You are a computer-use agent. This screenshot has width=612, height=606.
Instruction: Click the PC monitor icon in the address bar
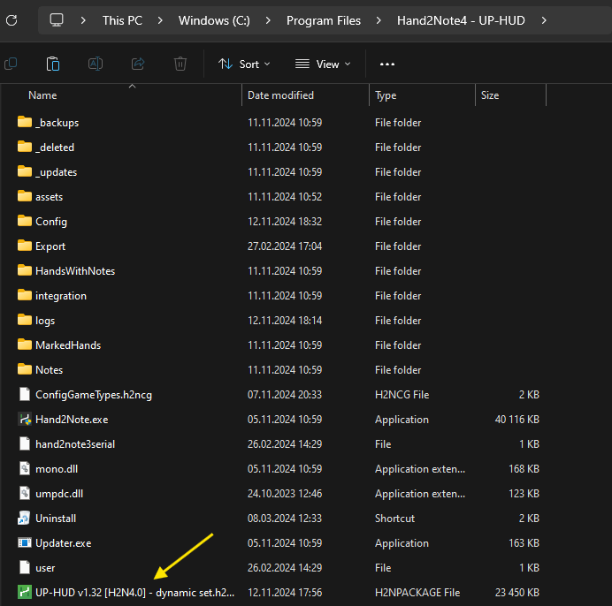point(57,20)
